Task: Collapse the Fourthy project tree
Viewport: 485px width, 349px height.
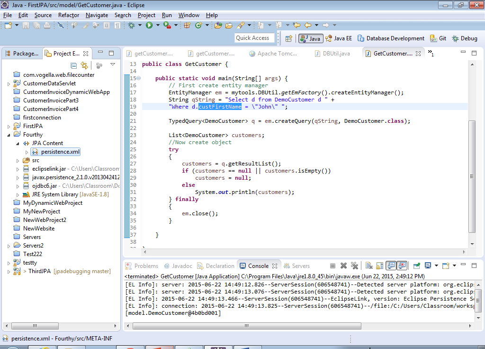Action: coord(9,135)
